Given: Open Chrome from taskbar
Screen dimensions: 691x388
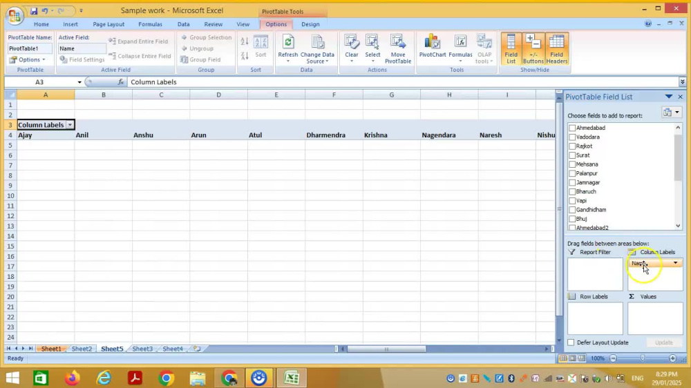Looking at the screenshot, I should coord(166,378).
